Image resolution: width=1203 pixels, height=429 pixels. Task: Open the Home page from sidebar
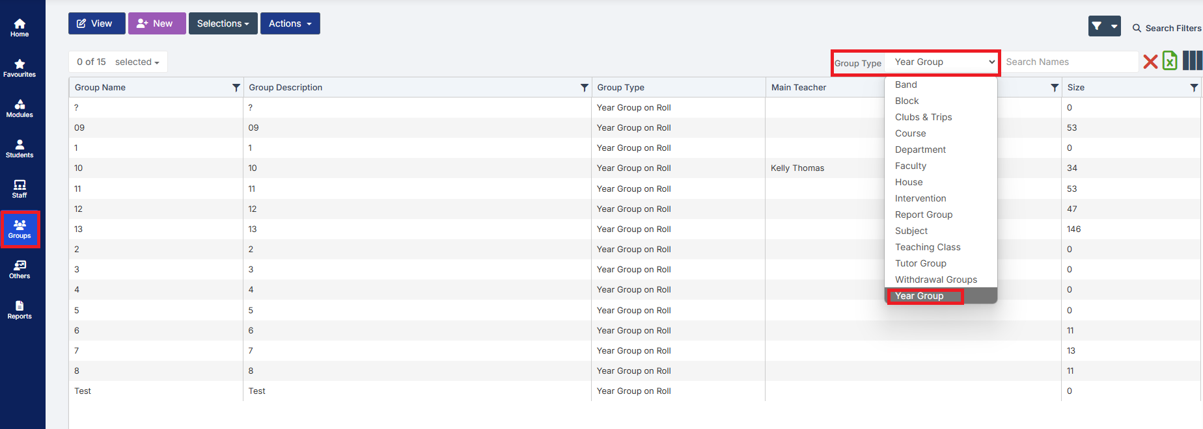coord(20,27)
